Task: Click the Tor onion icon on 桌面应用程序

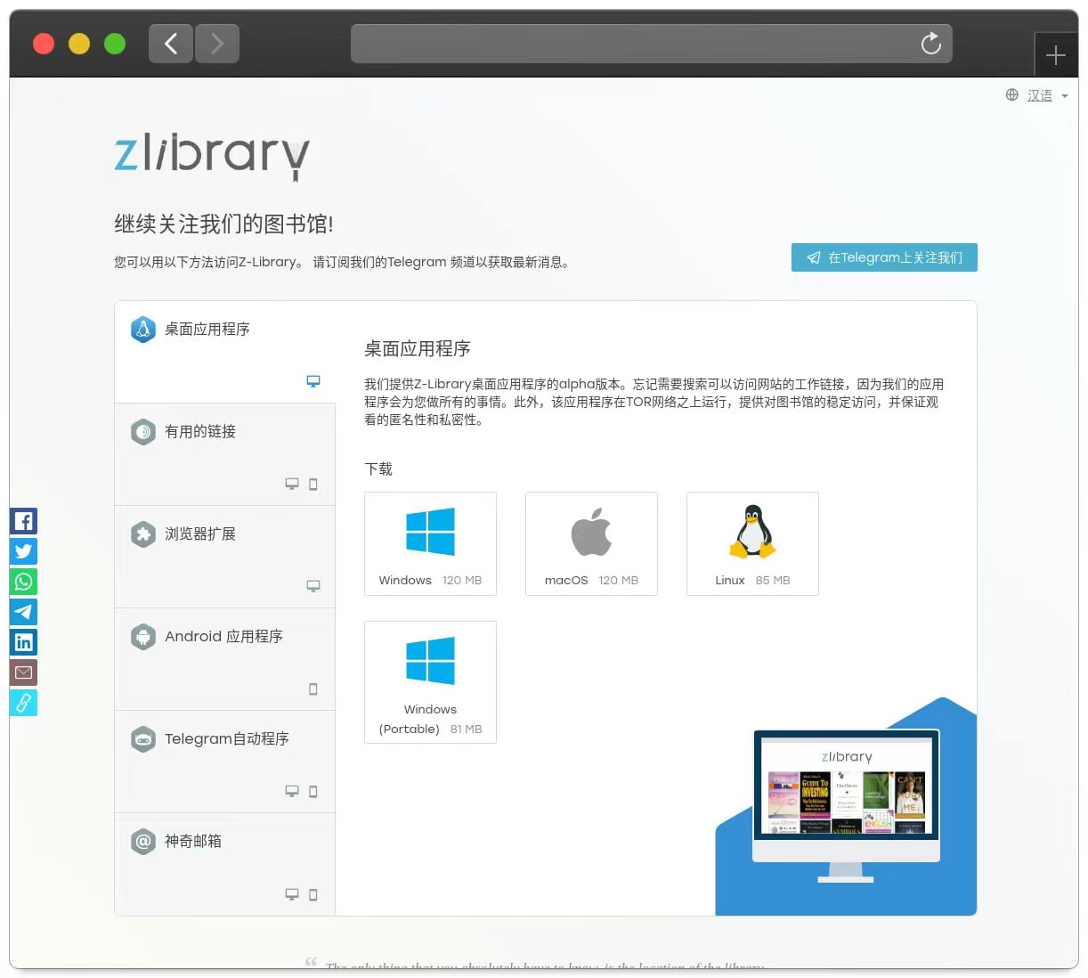Action: pos(143,329)
